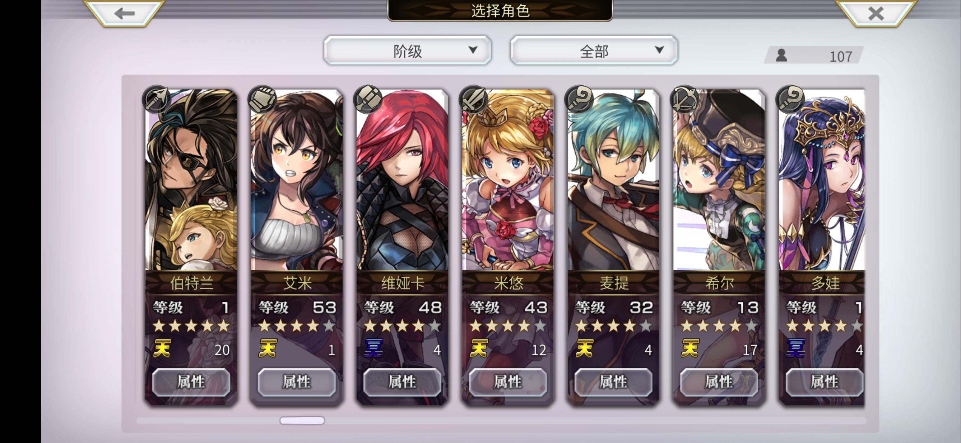View 属性 of 维娅卡

(402, 382)
